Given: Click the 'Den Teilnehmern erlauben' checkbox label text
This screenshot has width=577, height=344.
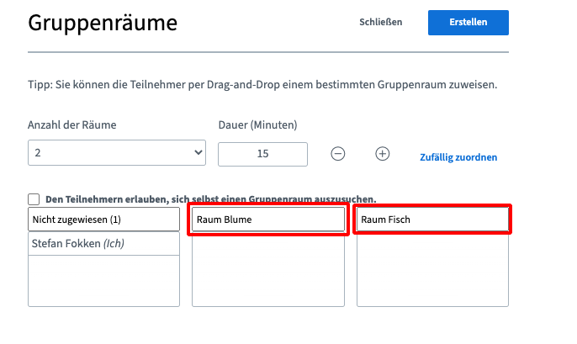Looking at the screenshot, I should click(210, 199).
